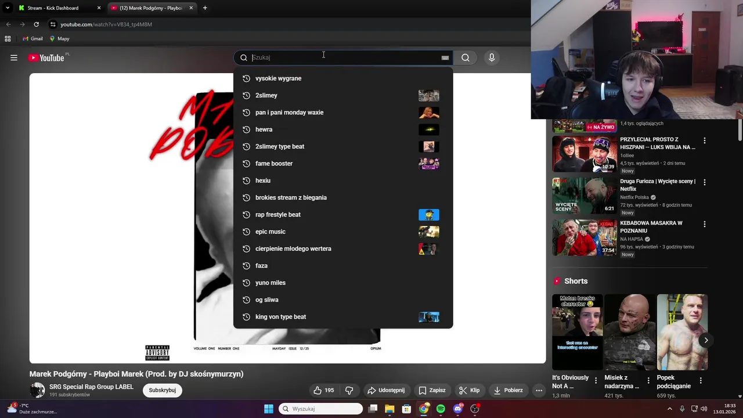Create a clip with the Klip button

[x=469, y=390]
